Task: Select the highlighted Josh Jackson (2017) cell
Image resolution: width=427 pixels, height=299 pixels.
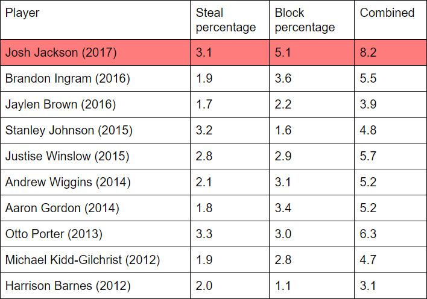Action: (x=60, y=52)
